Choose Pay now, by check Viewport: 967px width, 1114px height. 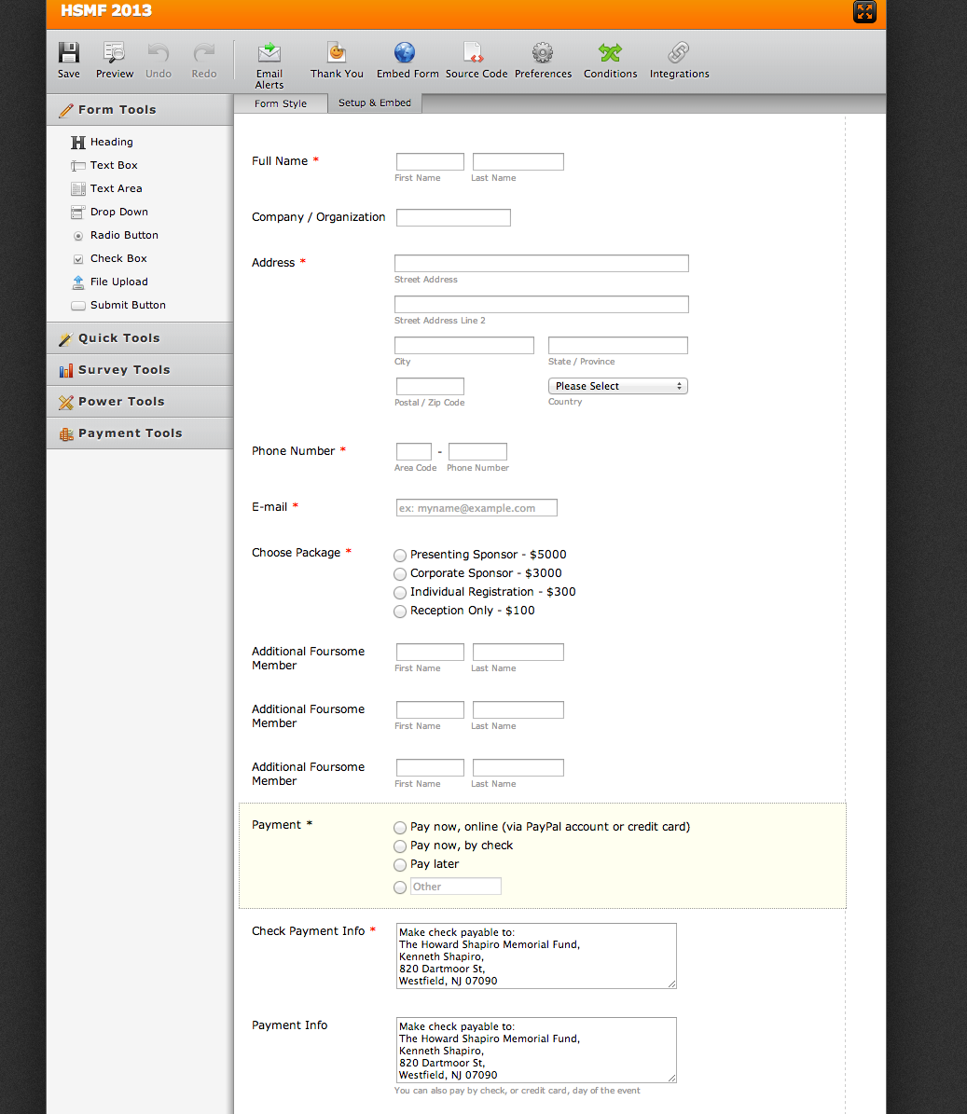(x=400, y=846)
